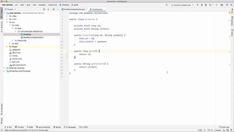Open the Project tool window side tab

pos(1,13)
